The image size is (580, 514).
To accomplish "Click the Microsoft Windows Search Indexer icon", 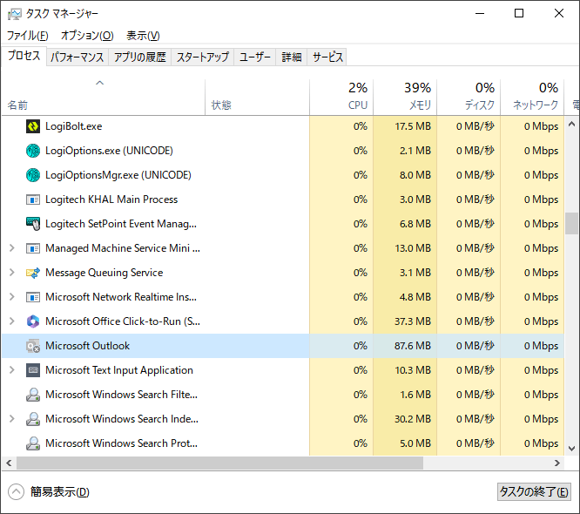I will coord(33,419).
